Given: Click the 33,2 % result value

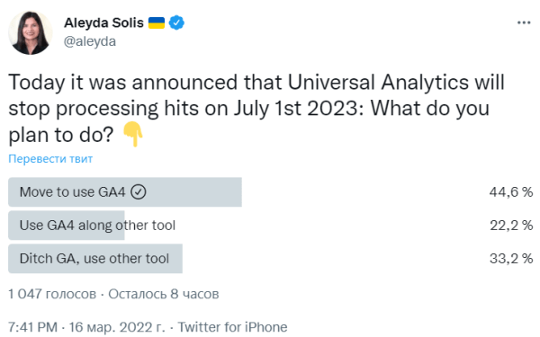Looking at the screenshot, I should [x=511, y=259].
